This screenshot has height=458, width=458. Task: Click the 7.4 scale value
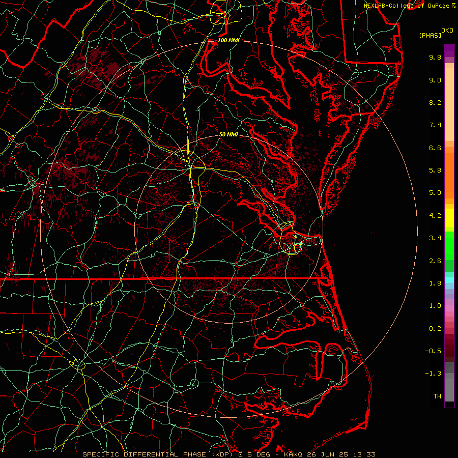point(435,125)
